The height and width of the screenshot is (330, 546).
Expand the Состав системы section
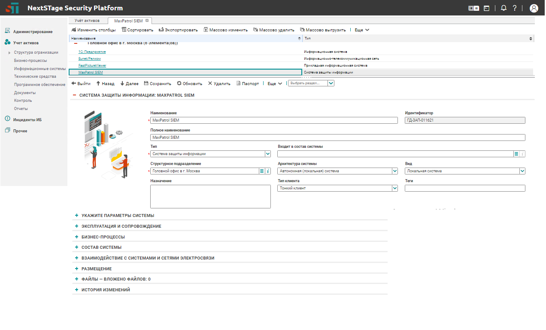(101, 247)
